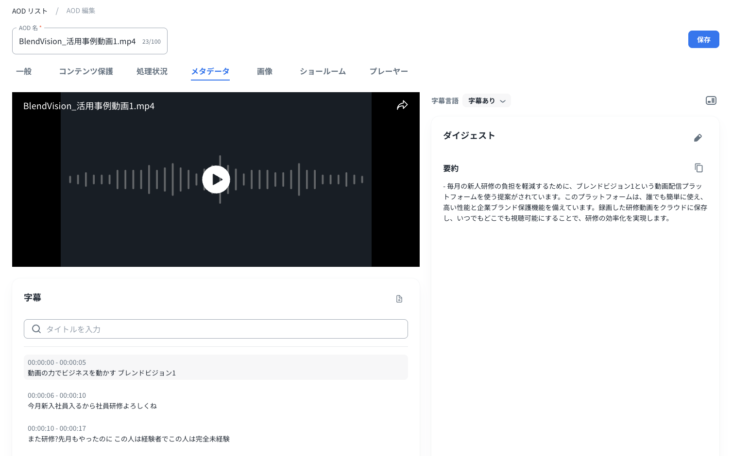Switch to the プレーヤー tab
Screen dimensions: 732x456
[389, 71]
